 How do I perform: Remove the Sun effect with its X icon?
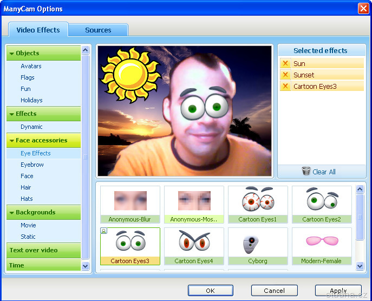tap(285, 63)
